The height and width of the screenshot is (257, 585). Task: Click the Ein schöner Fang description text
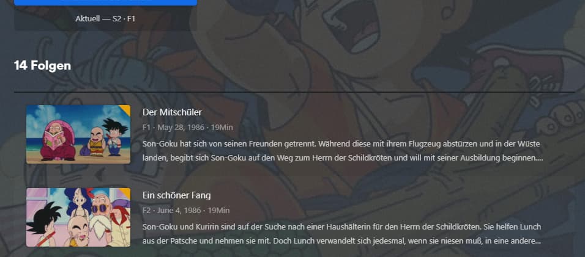341,234
